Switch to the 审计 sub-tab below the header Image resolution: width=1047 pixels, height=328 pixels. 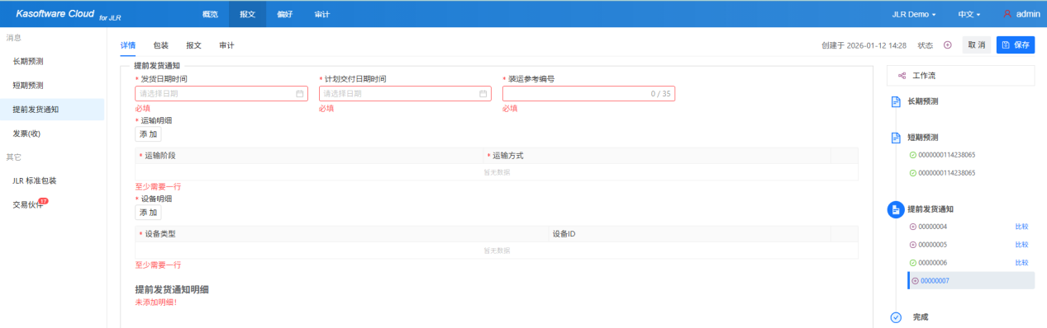click(226, 45)
